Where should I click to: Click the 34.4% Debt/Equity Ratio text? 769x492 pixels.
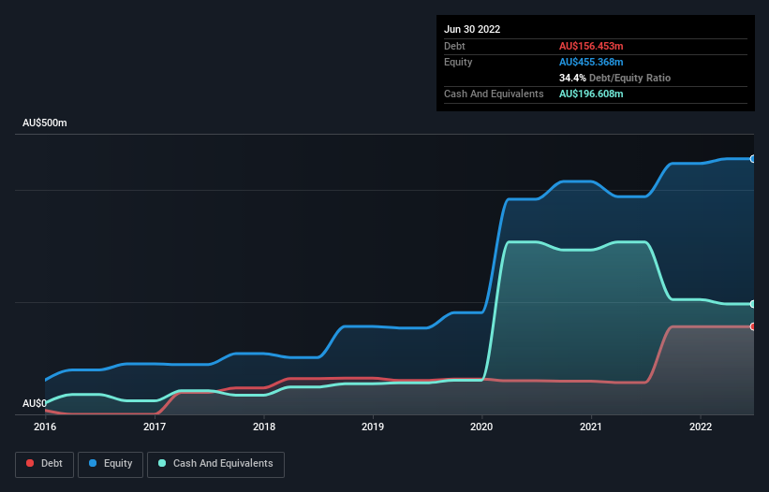[x=614, y=78]
